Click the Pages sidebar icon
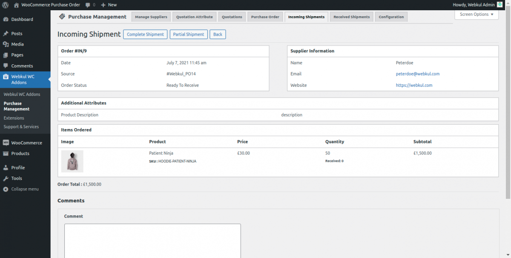 click(x=6, y=54)
